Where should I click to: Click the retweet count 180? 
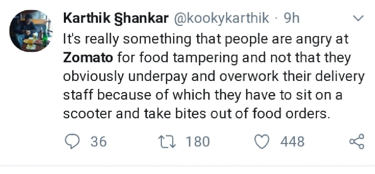click(198, 142)
